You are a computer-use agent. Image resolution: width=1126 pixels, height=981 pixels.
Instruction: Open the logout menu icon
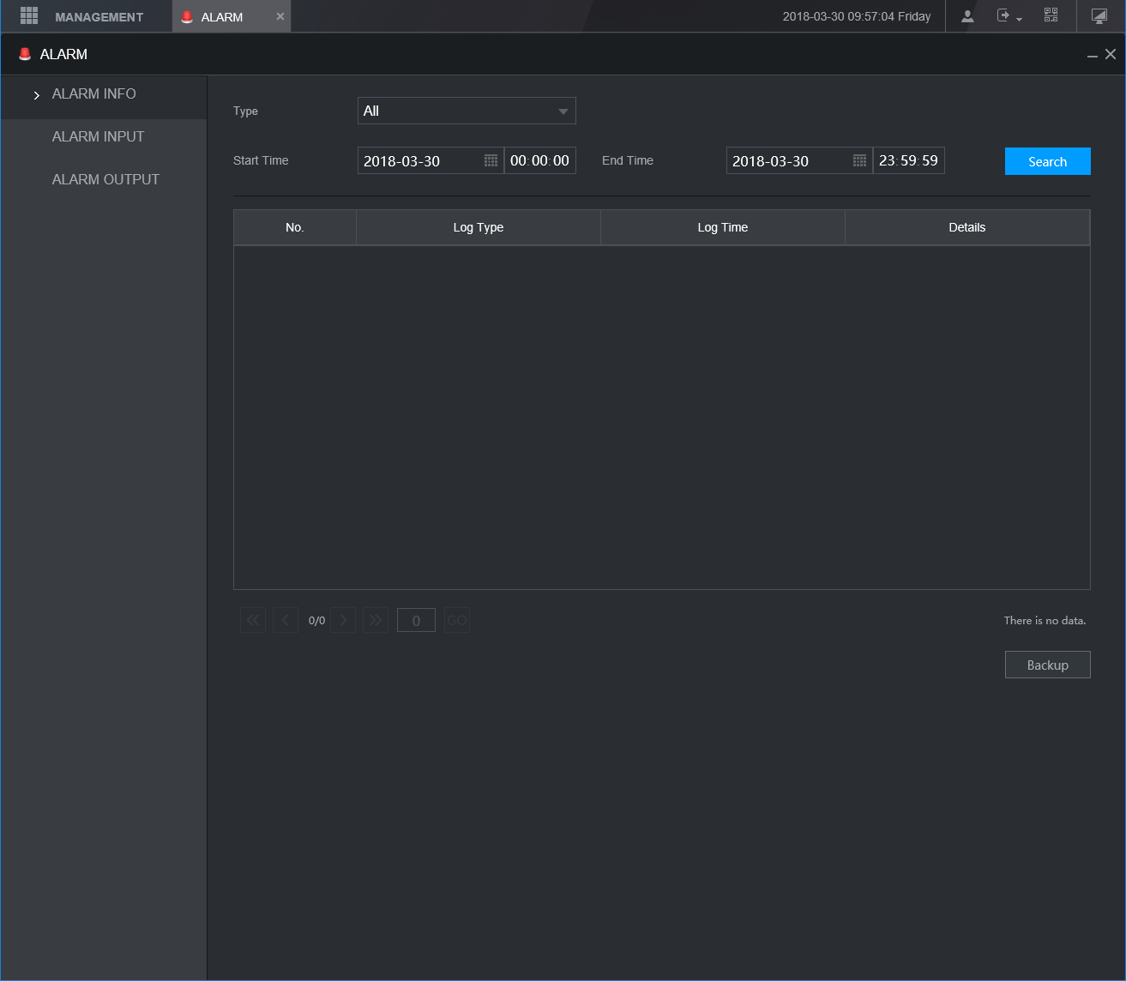pos(1008,16)
